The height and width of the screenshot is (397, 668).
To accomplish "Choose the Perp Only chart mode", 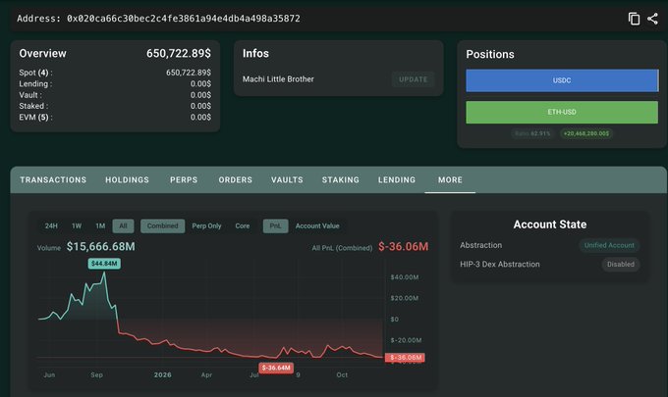I will [x=206, y=226].
